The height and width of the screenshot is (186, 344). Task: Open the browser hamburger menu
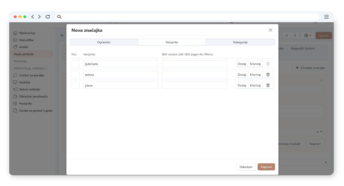[x=326, y=17]
